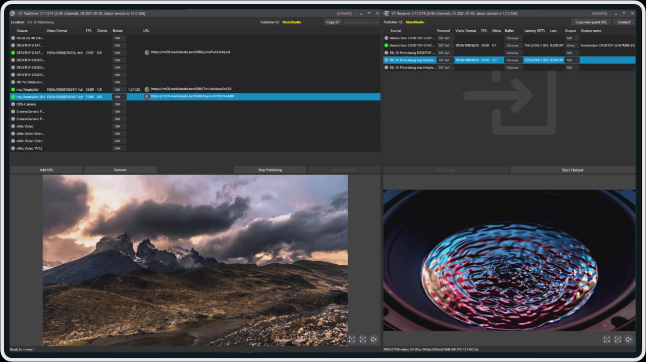Mute audio on the Publisher preview
Screen dimensions: 646x362
coord(373,339)
